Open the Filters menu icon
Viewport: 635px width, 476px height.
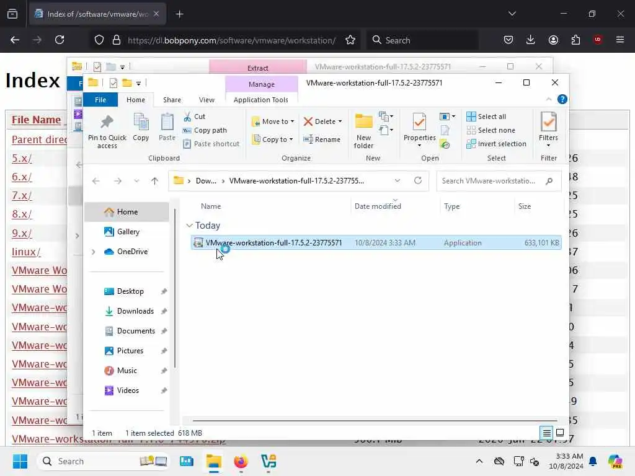click(548, 121)
